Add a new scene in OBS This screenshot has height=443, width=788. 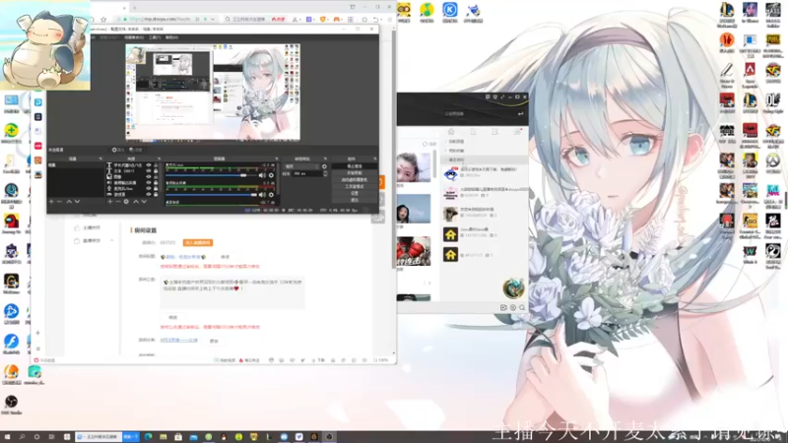[x=51, y=202]
